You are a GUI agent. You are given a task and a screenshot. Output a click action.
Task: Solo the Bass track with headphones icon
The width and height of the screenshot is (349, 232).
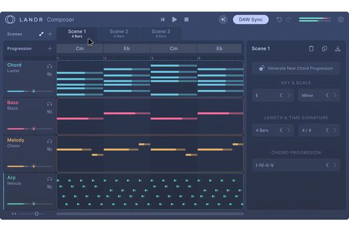point(49,104)
